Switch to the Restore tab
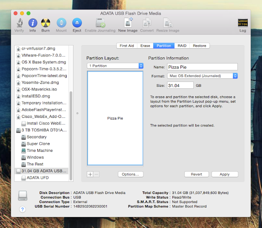This screenshot has width=262, height=228. (199, 46)
